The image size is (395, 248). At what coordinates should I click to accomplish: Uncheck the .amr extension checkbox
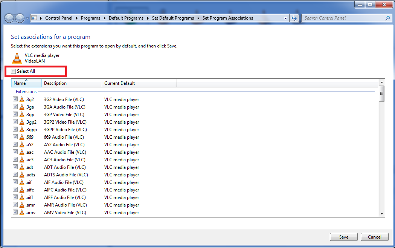[15, 205]
